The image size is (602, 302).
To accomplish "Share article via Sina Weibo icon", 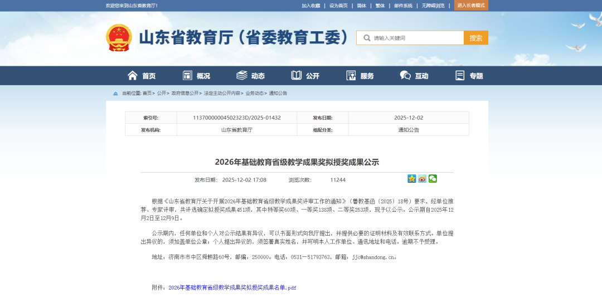I will click(x=422, y=179).
